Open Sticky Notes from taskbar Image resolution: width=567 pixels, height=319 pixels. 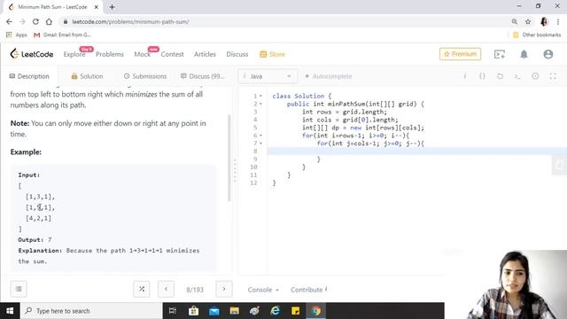coord(295,311)
